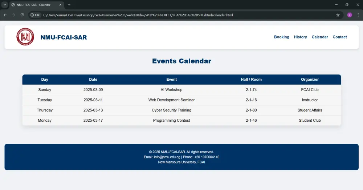Click the Events Calendar heading
The height and width of the screenshot is (190, 363).
[181, 61]
